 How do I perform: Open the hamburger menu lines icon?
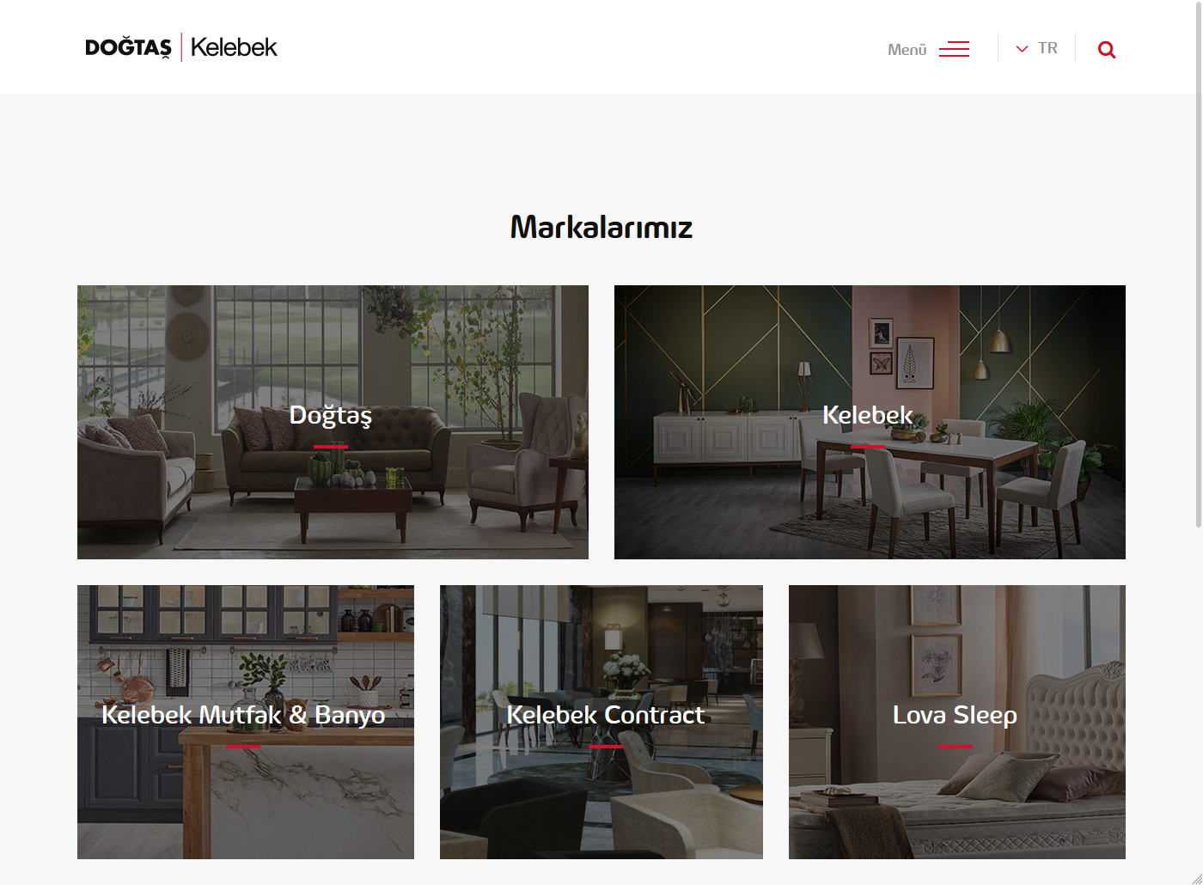954,49
